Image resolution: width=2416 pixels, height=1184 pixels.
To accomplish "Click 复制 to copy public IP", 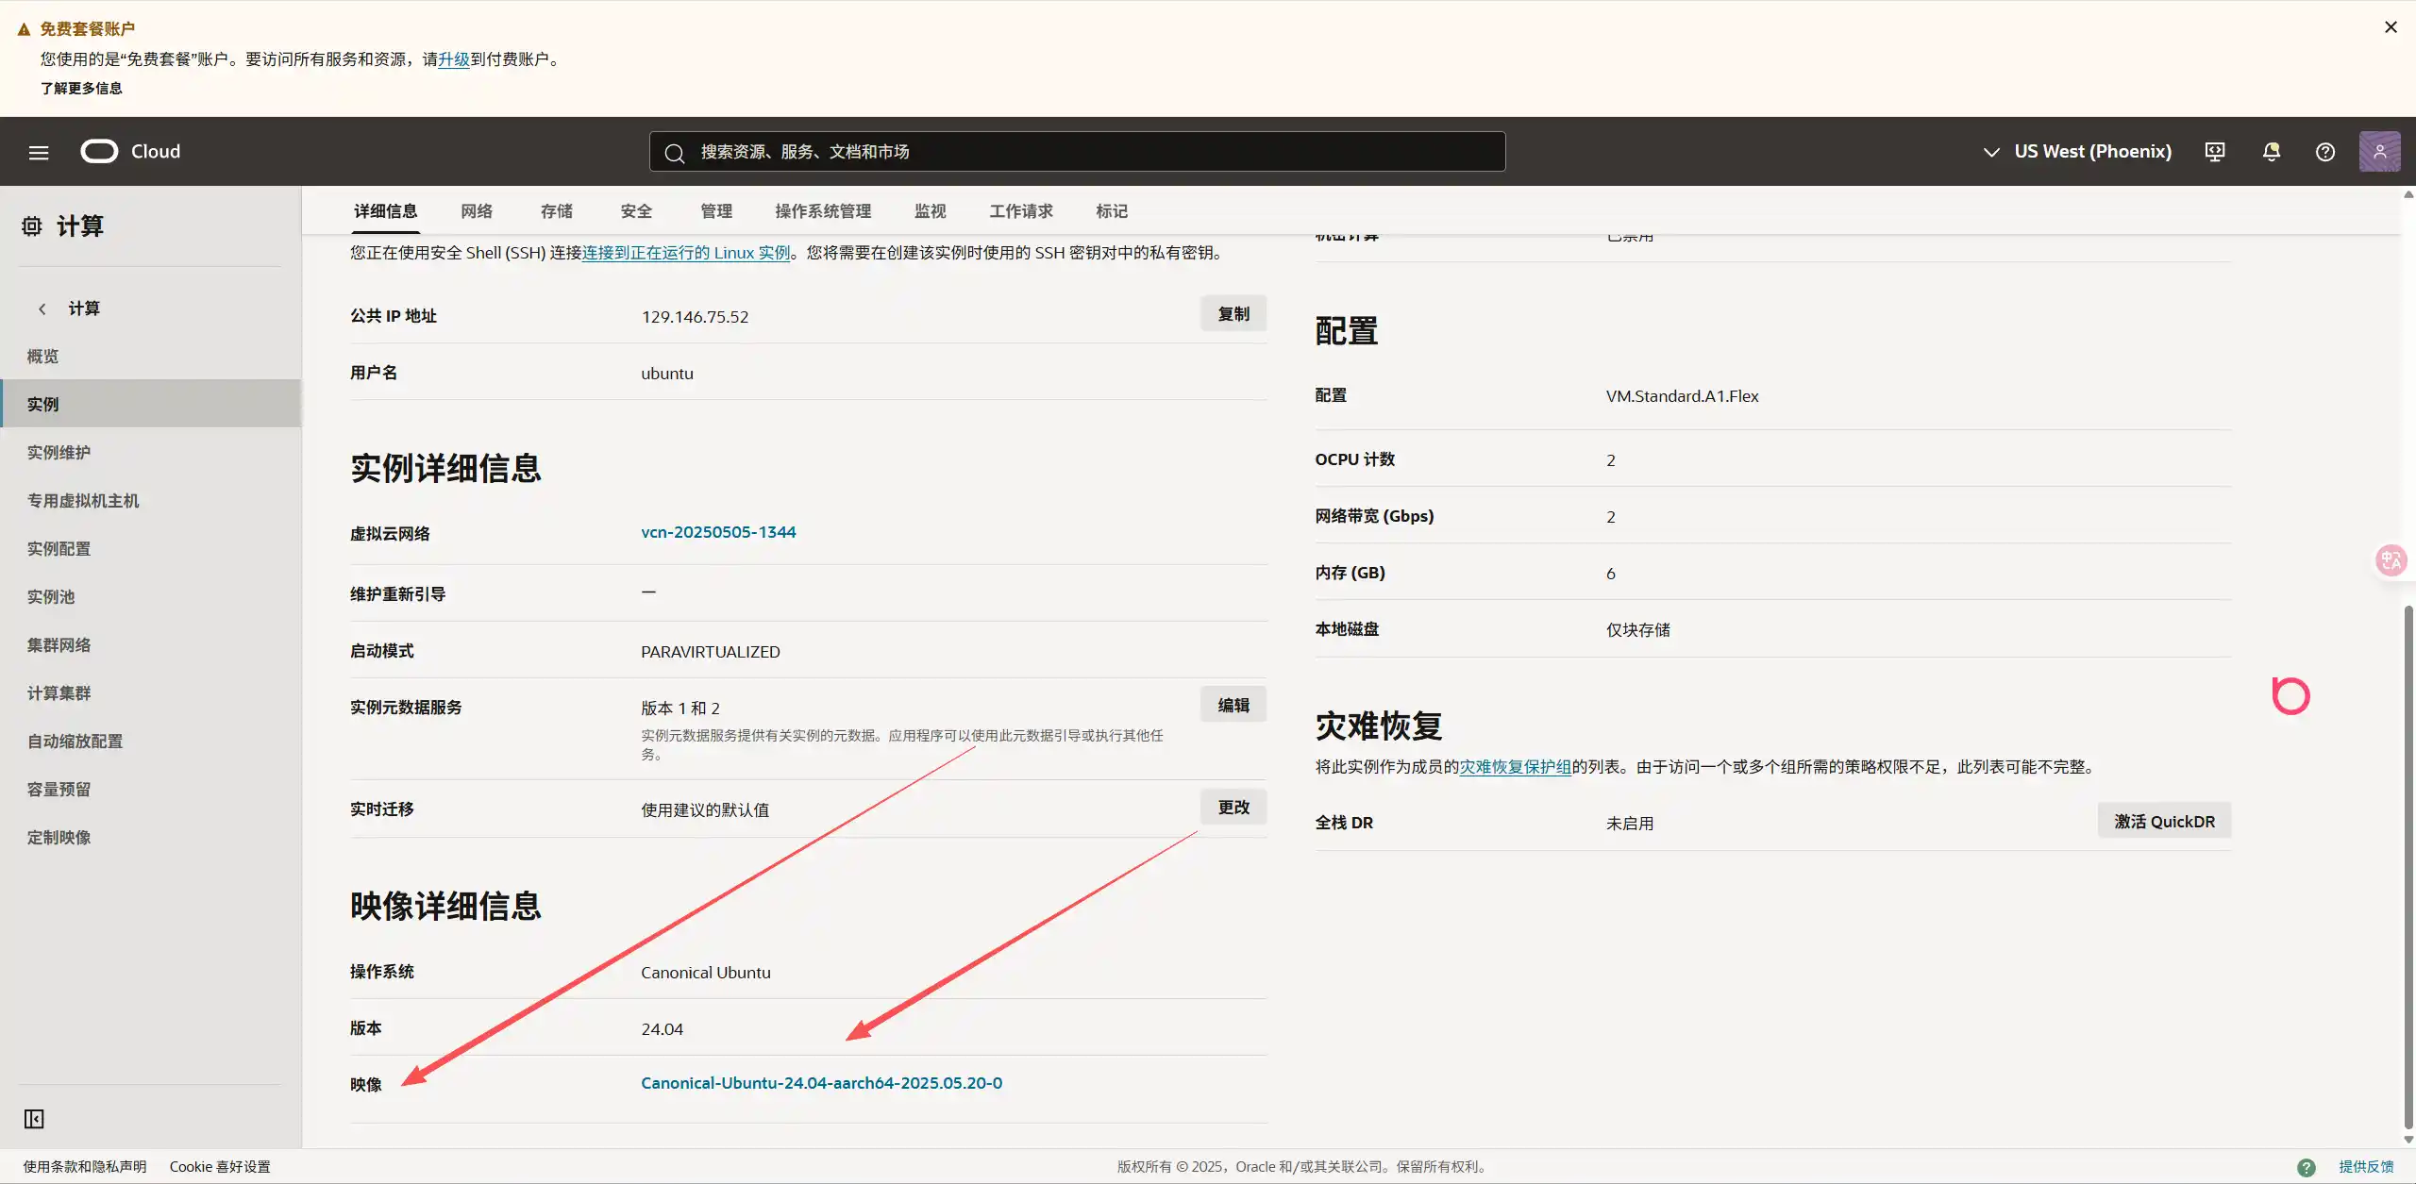I will tap(1233, 314).
